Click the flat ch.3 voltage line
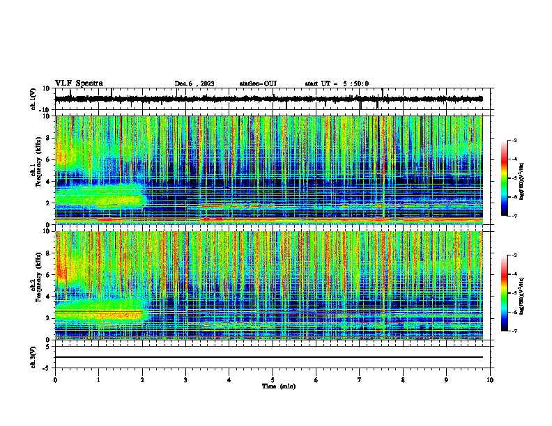 coord(268,357)
